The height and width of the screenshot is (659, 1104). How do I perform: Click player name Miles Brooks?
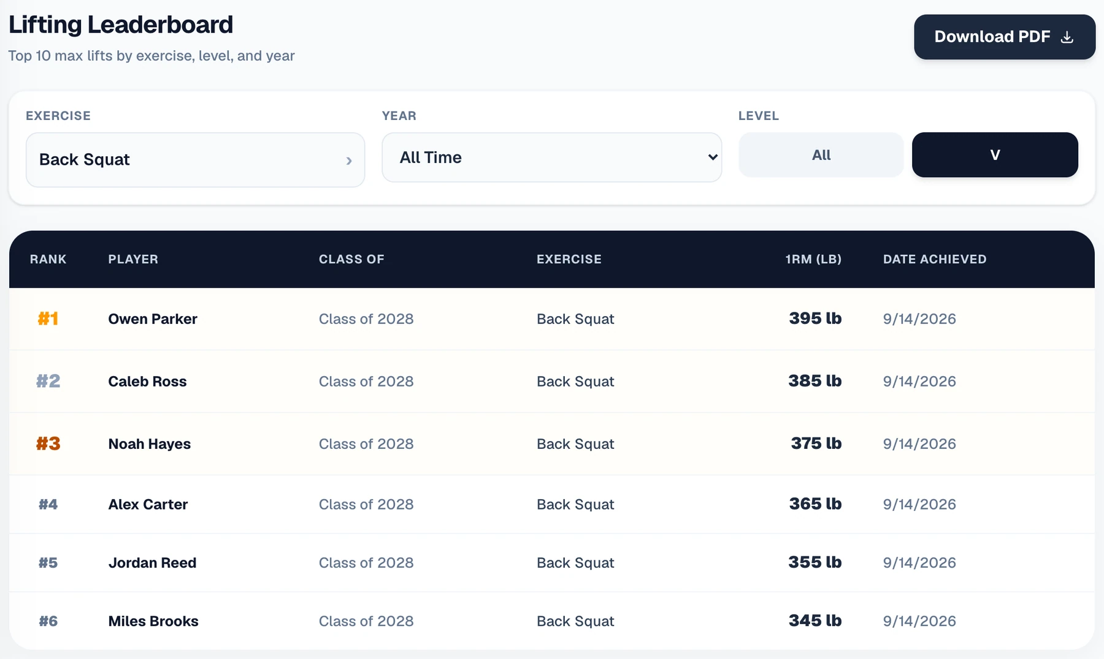pyautogui.click(x=153, y=622)
